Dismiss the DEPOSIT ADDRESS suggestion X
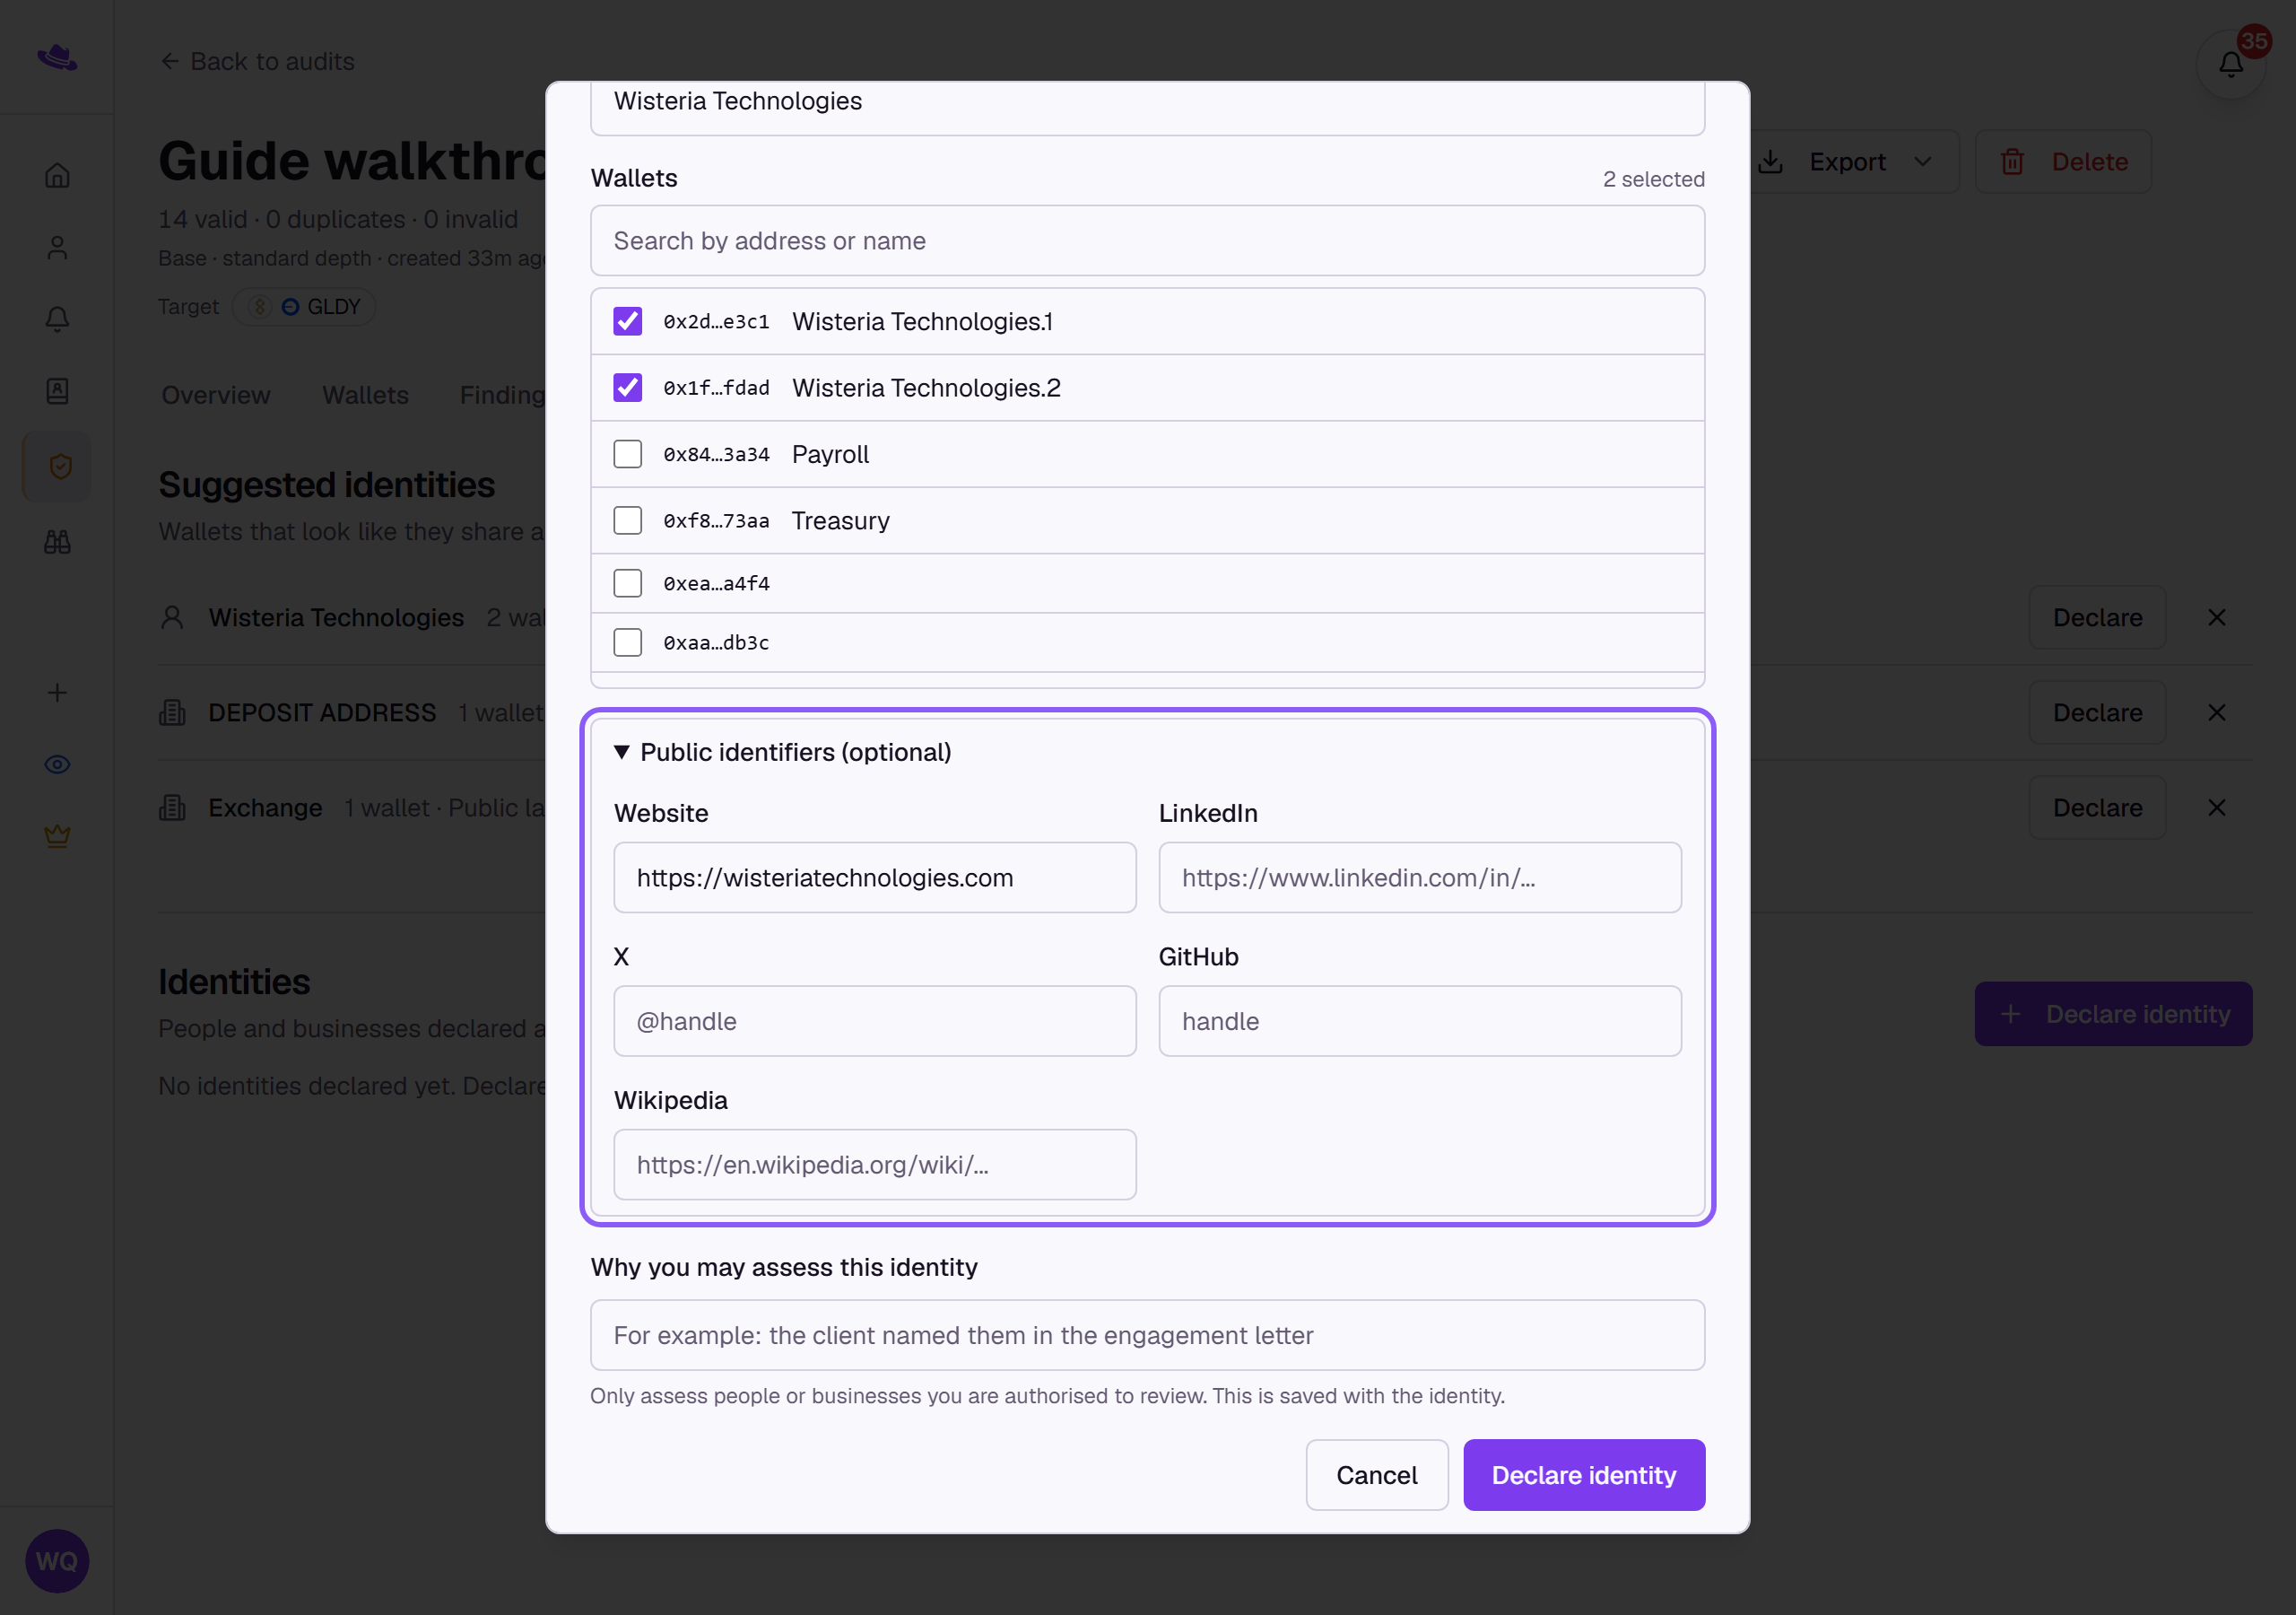This screenshot has width=2296, height=1615. click(2216, 712)
